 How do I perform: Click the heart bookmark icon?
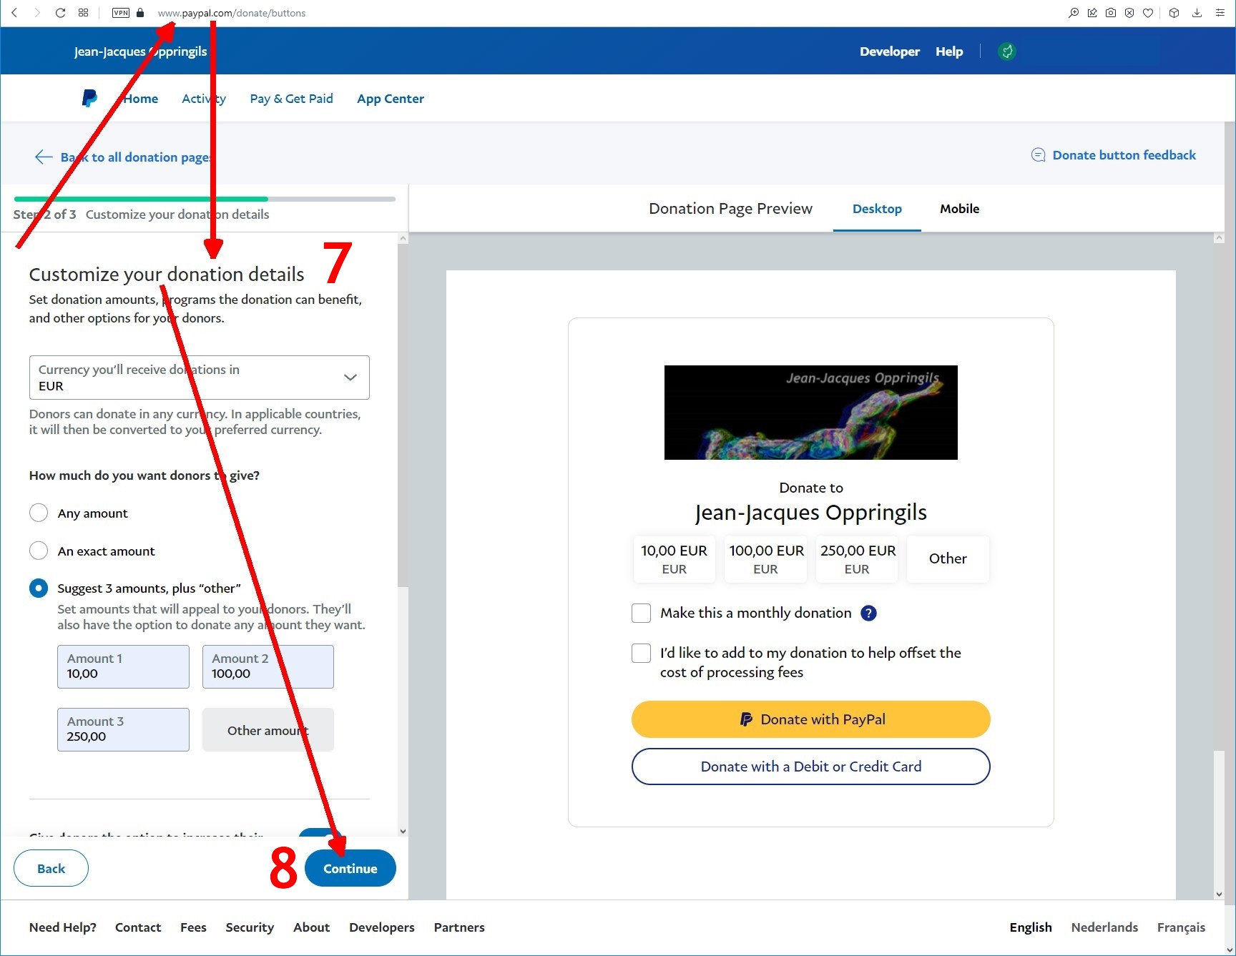[x=1148, y=13]
